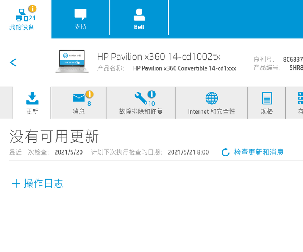303x252 pixels.
Task: Click the 序列号 serial number value
Action: click(293, 60)
